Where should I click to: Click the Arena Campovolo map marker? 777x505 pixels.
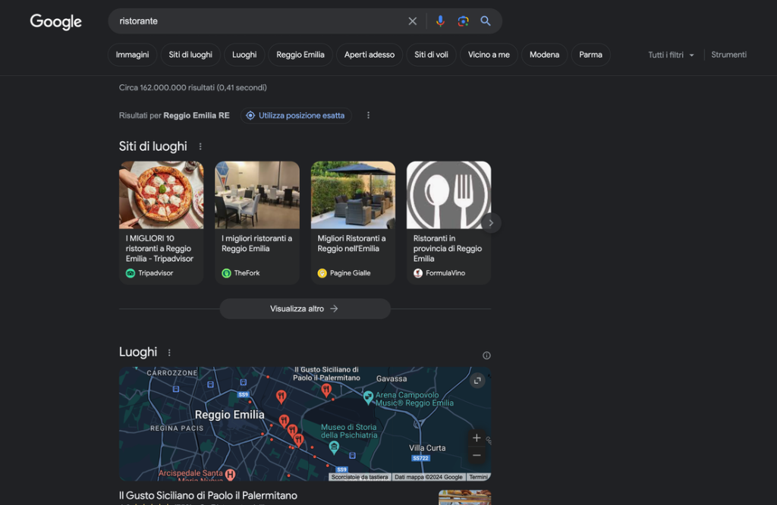368,397
